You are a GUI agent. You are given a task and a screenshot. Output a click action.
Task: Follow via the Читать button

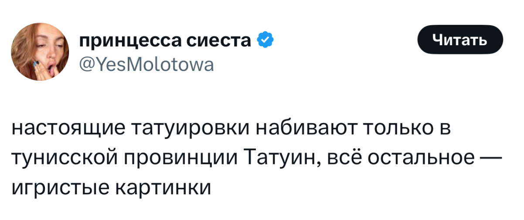click(460, 40)
